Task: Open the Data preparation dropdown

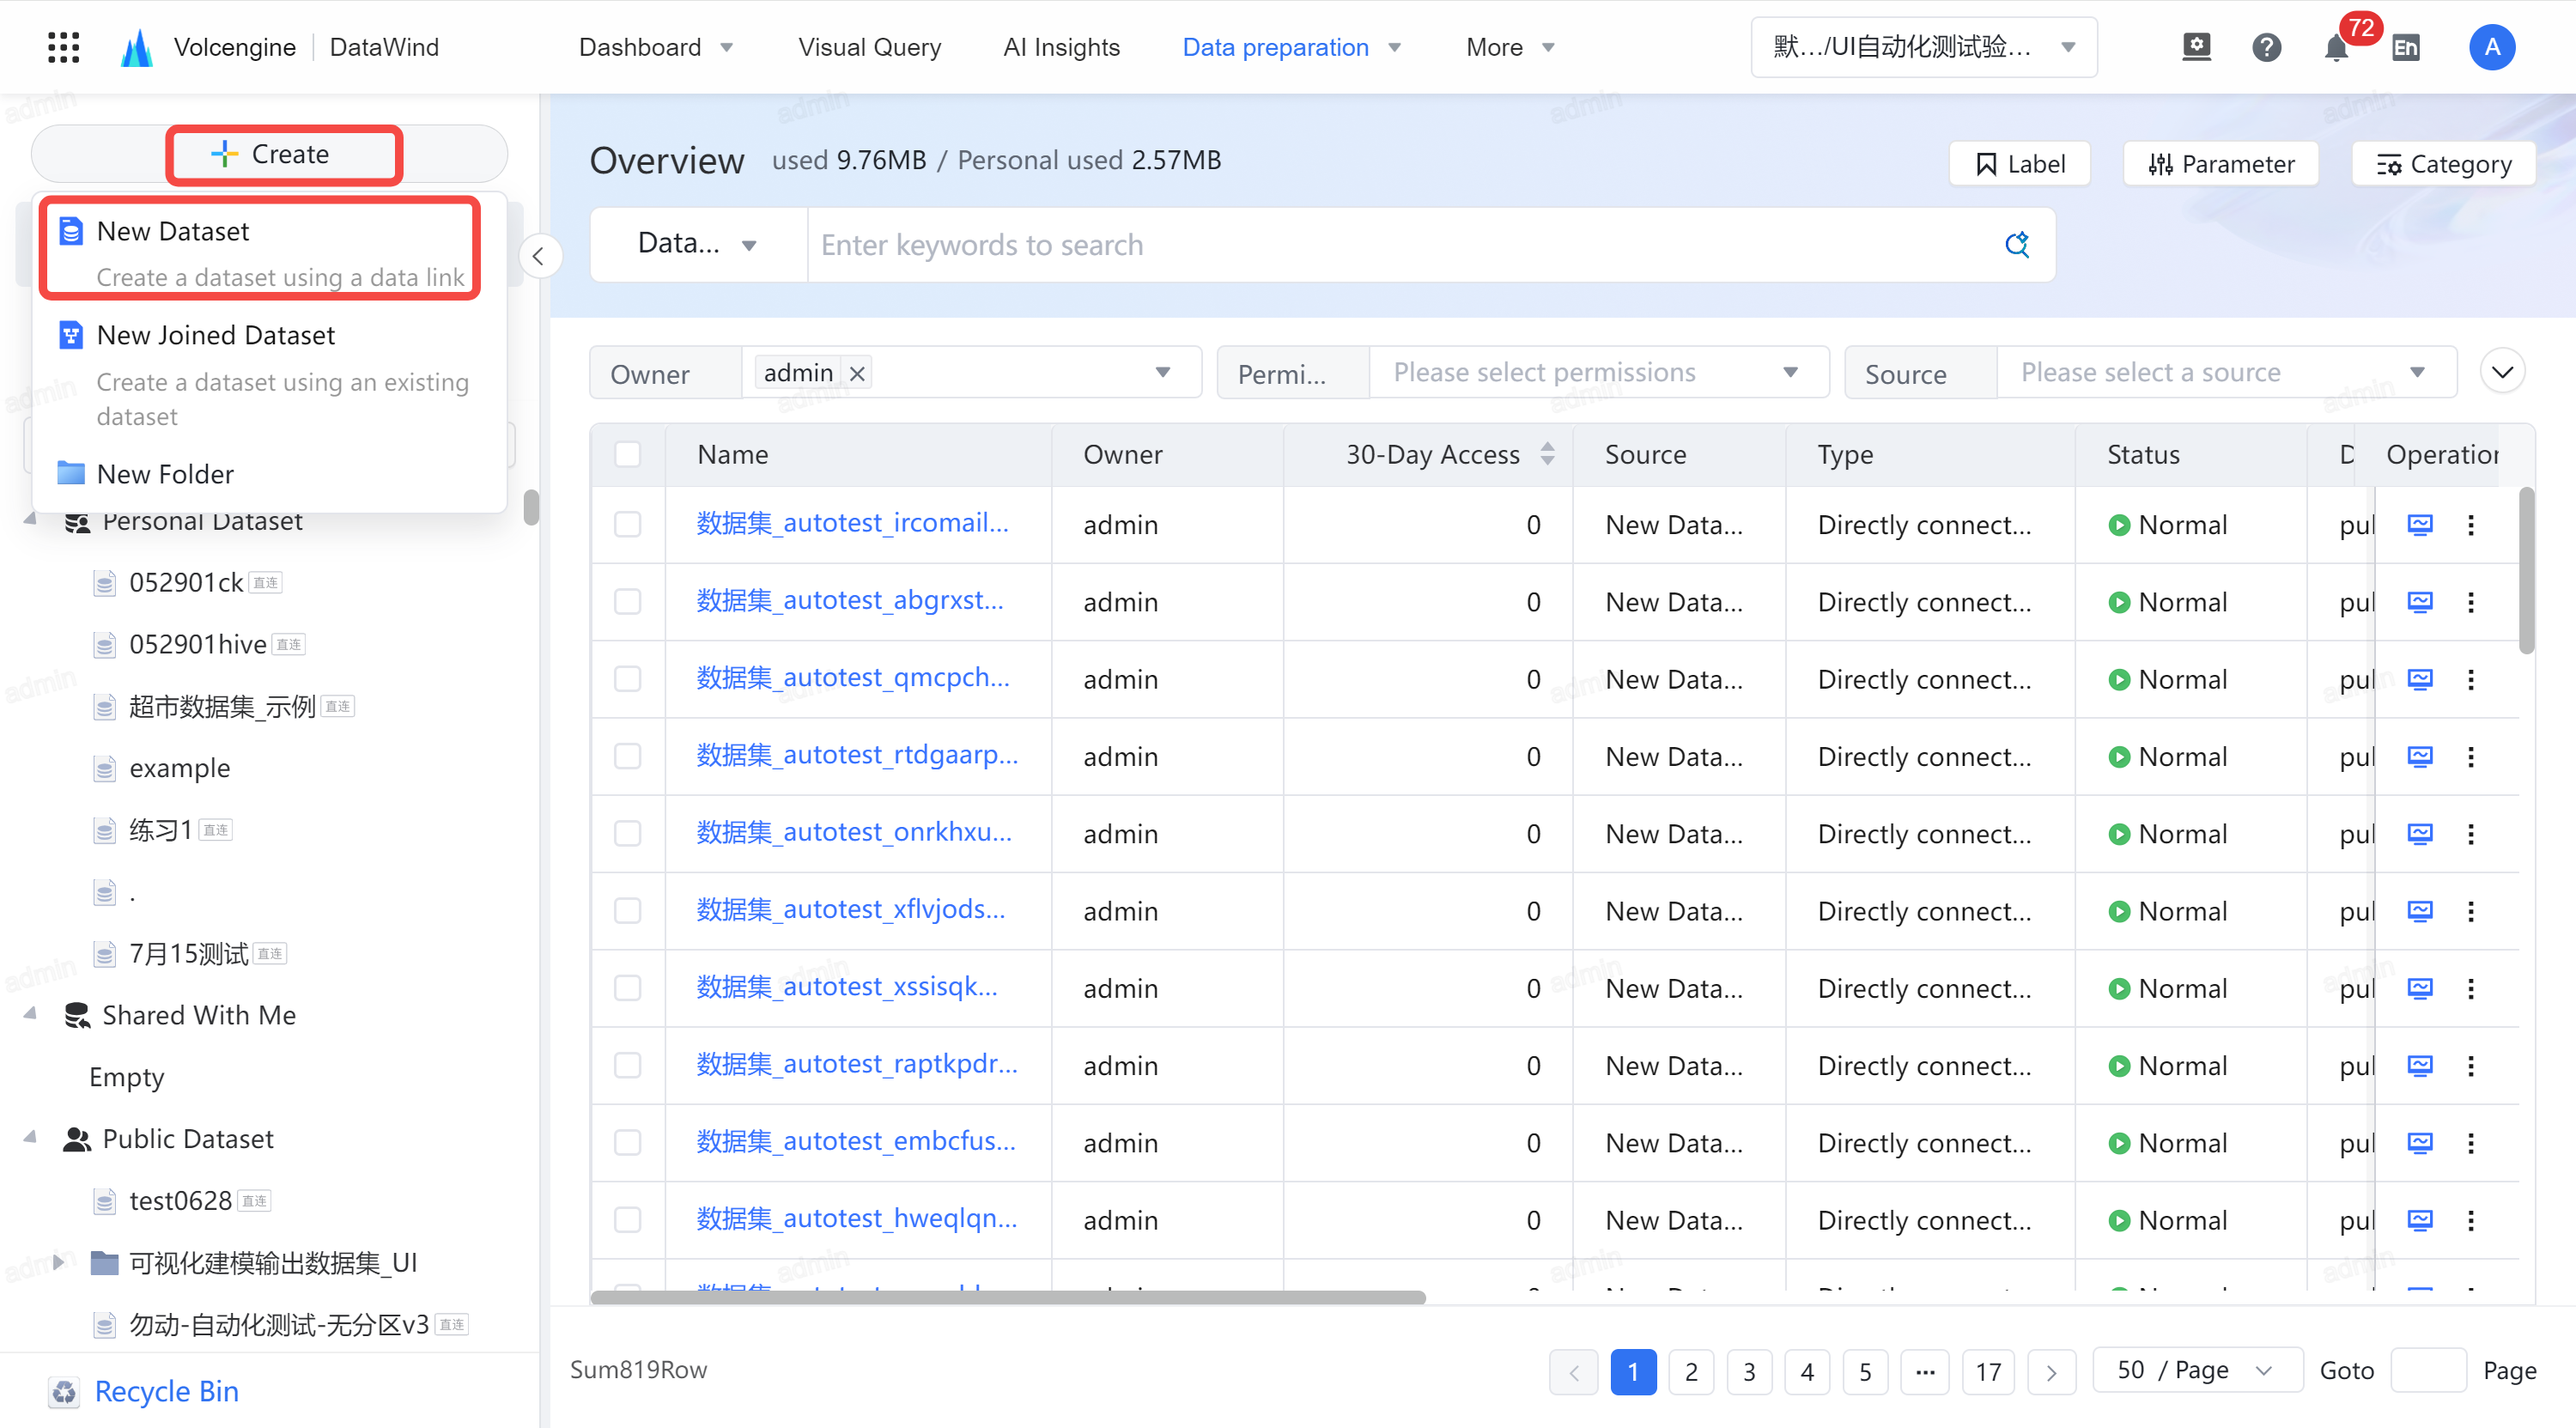Action: [1292, 47]
